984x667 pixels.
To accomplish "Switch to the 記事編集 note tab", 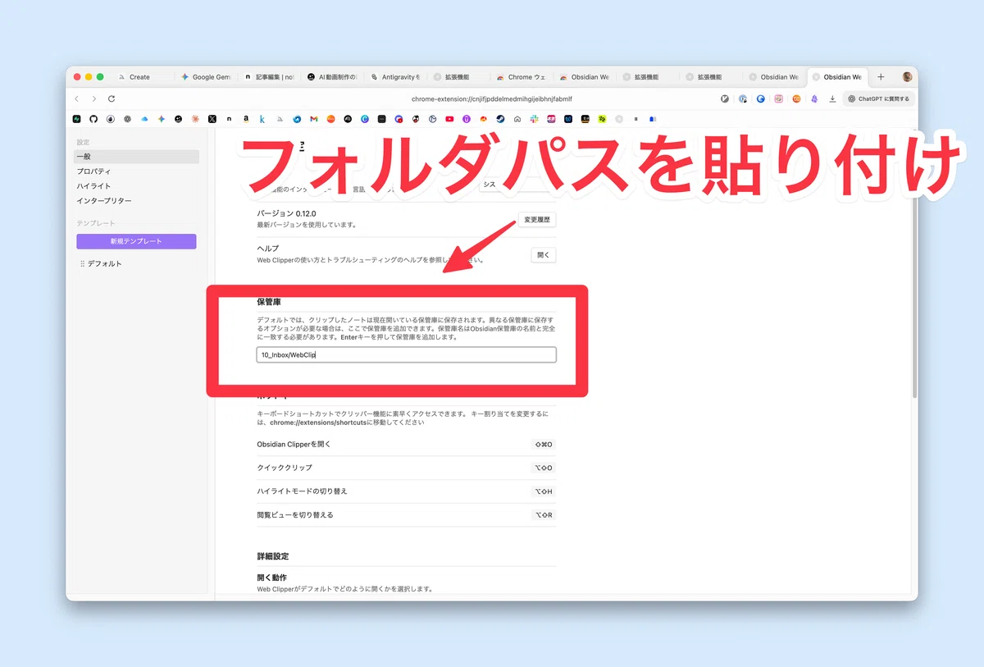I will 270,77.
